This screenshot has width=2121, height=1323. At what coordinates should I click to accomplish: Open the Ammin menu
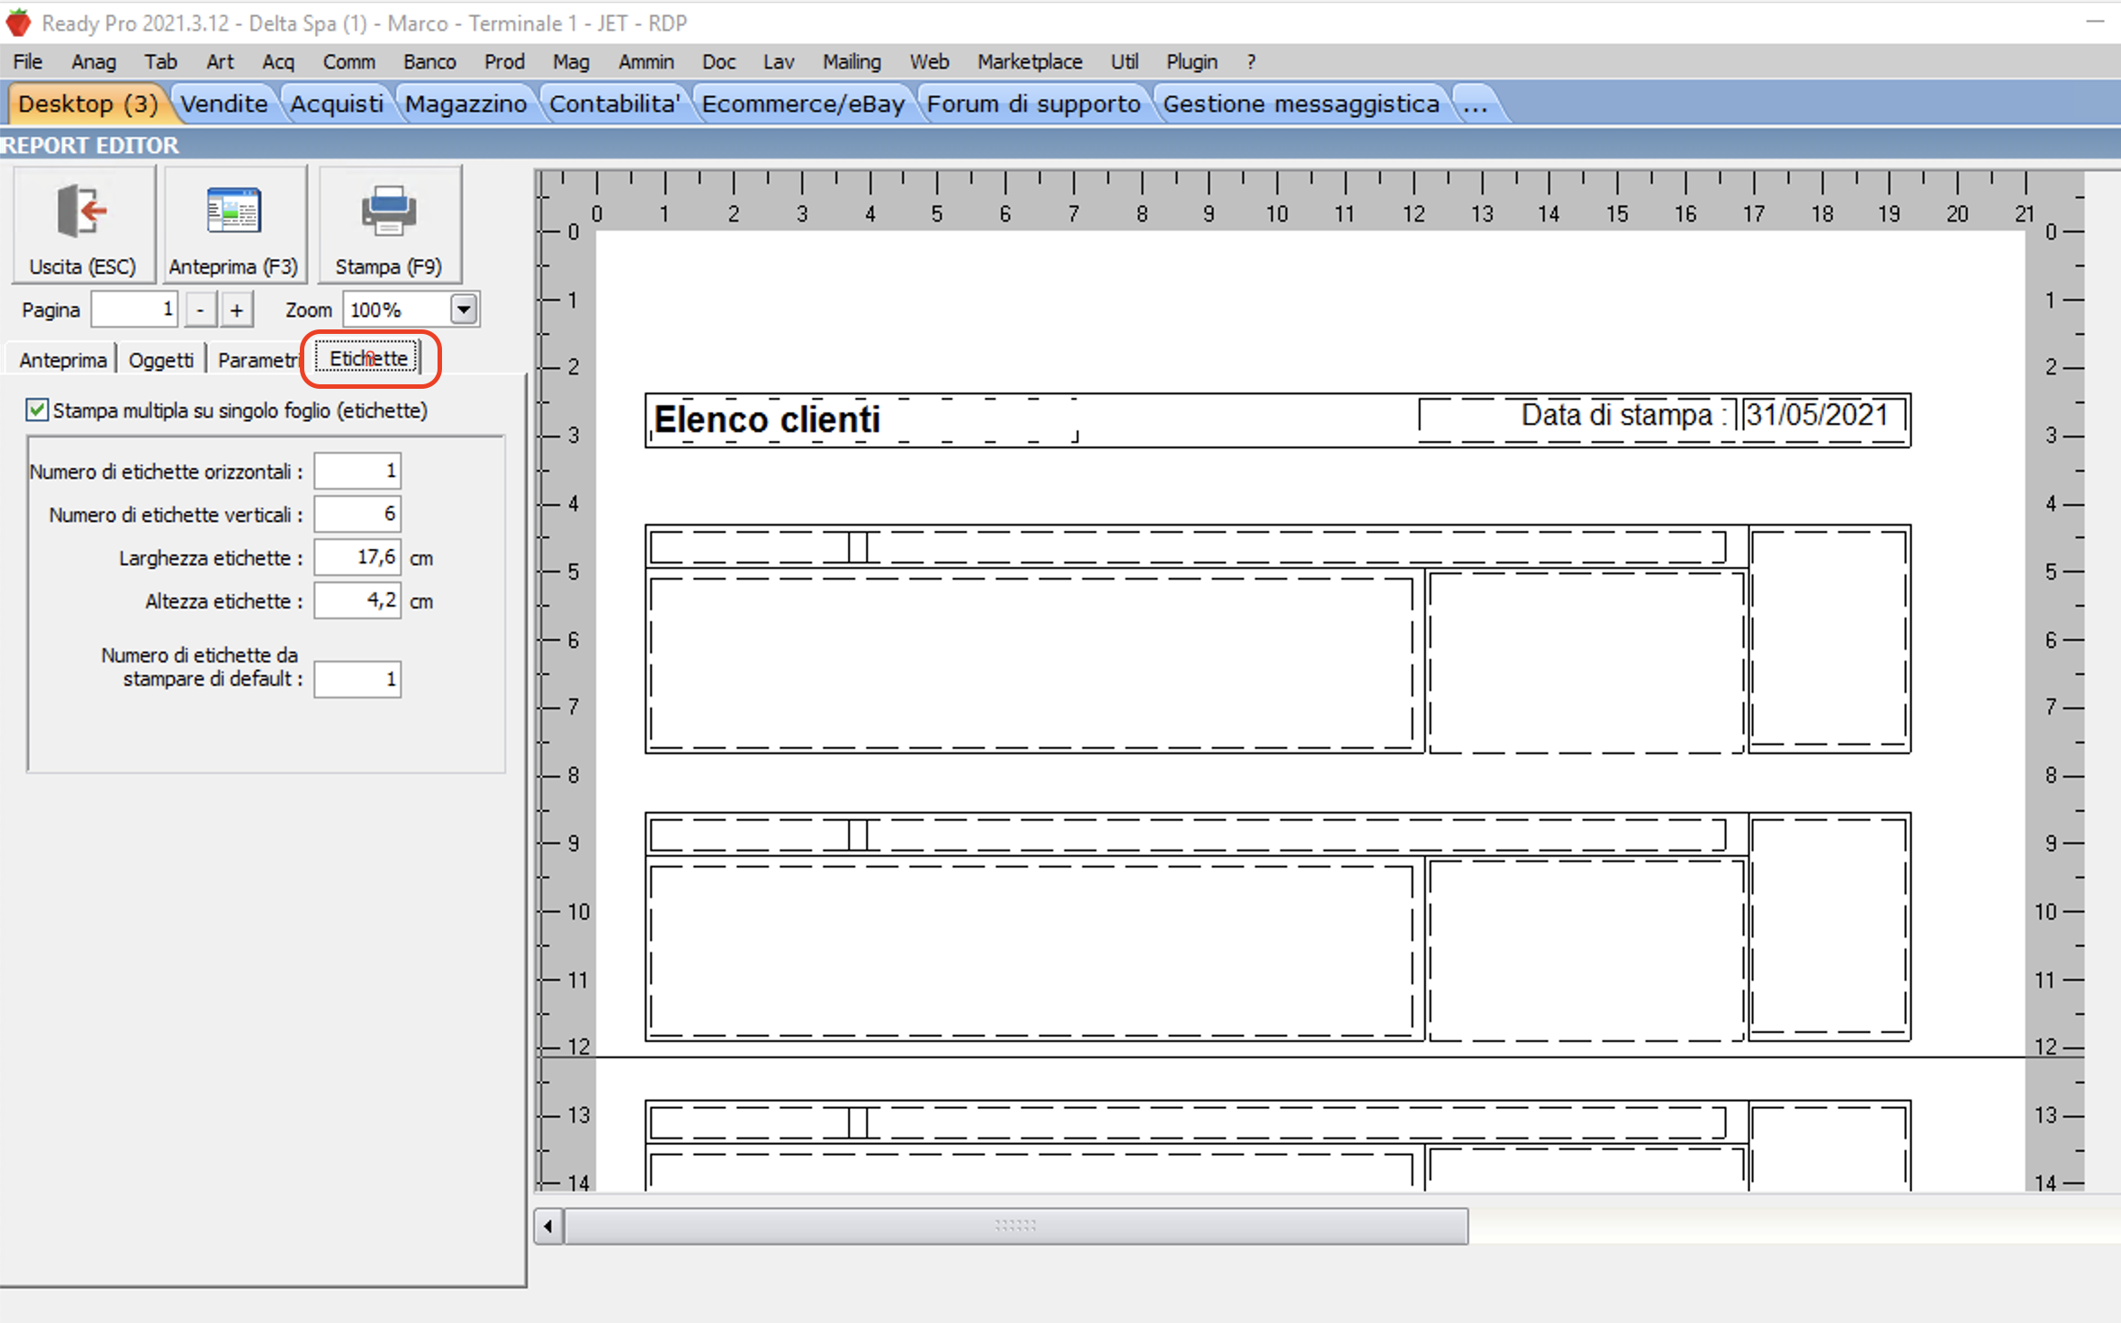click(645, 61)
